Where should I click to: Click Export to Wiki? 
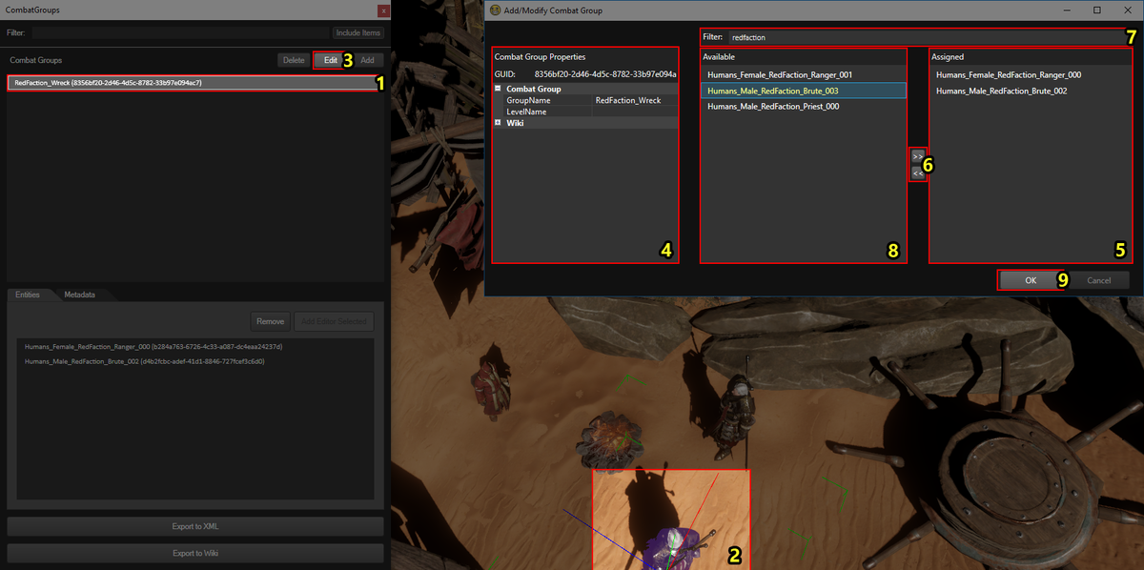194,552
